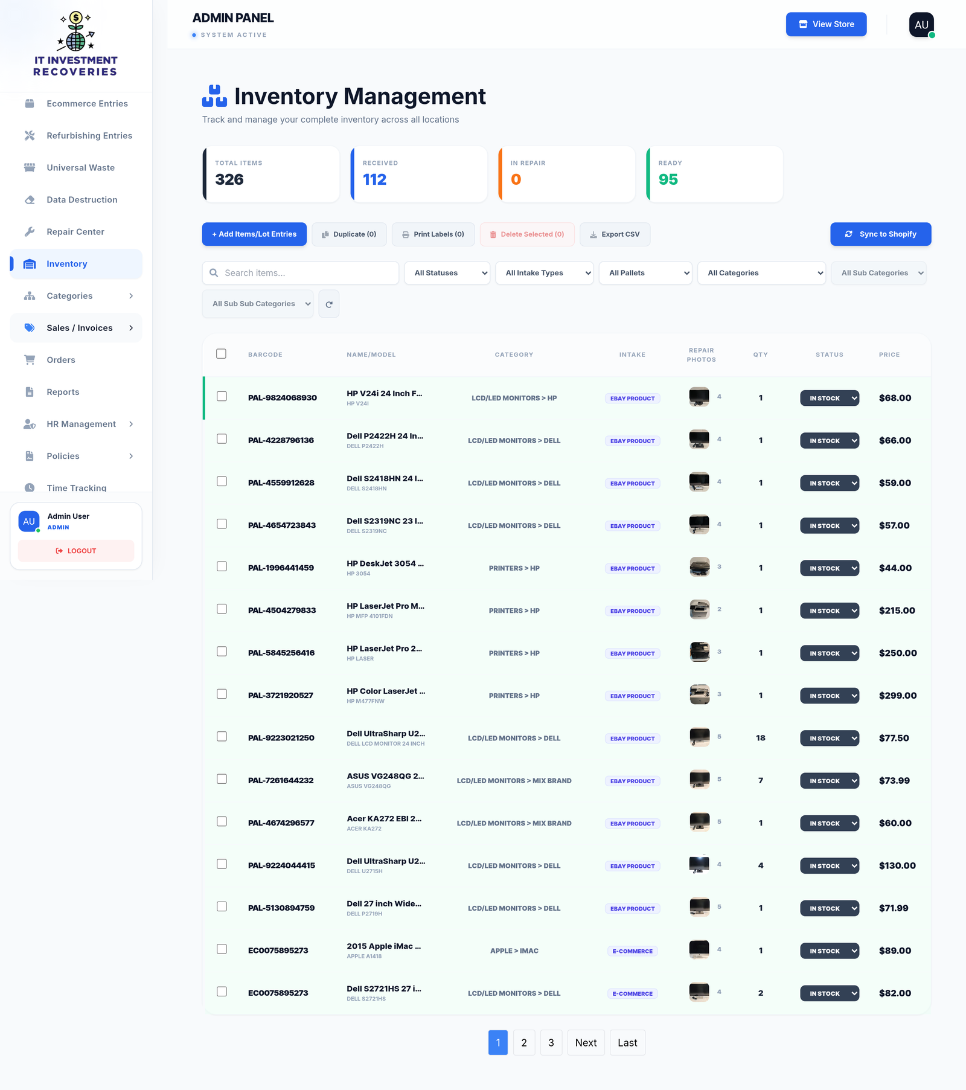Navigate to Repair Center
Image resolution: width=966 pixels, height=1090 pixels.
pyautogui.click(x=76, y=232)
